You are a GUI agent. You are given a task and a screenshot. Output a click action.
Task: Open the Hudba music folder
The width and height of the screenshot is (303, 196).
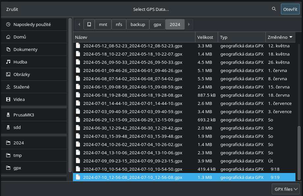pyautogui.click(x=20, y=62)
